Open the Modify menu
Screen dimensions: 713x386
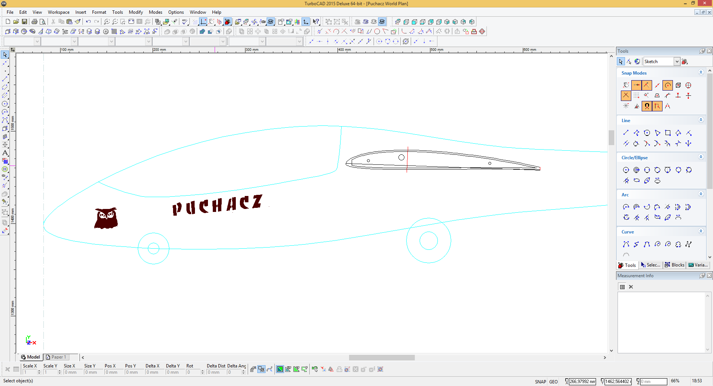point(136,12)
